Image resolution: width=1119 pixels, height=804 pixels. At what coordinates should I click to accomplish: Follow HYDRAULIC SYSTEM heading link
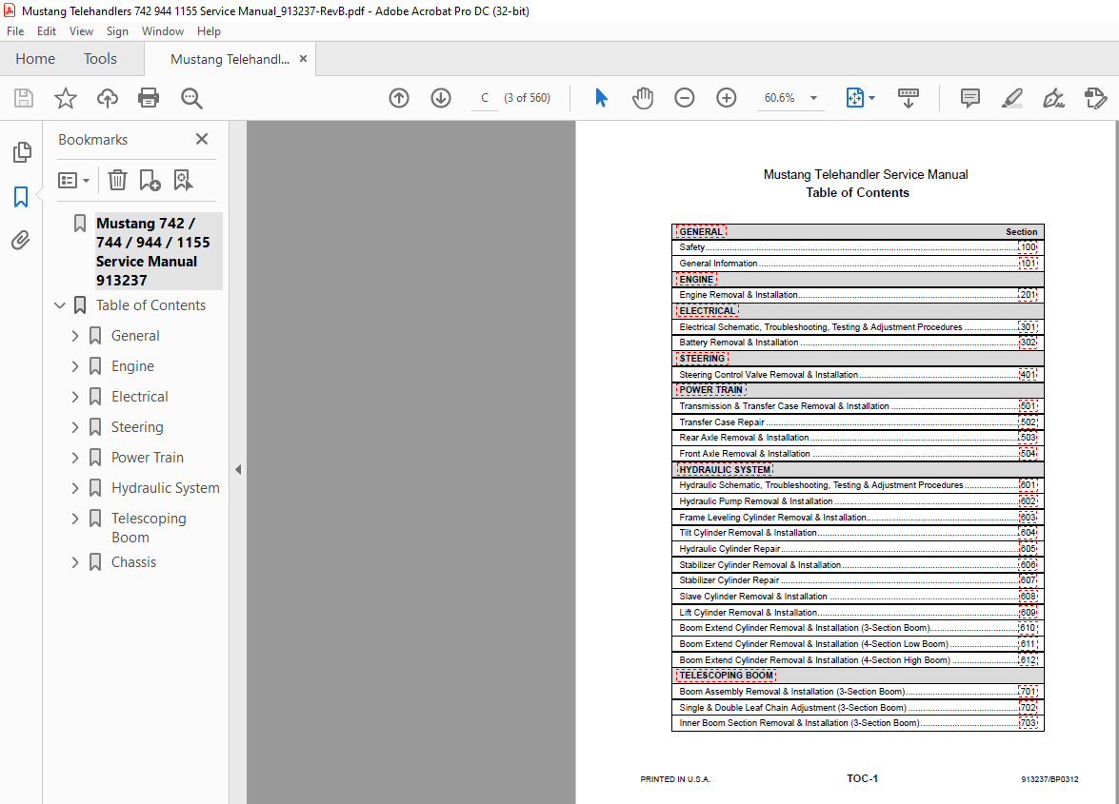[725, 470]
